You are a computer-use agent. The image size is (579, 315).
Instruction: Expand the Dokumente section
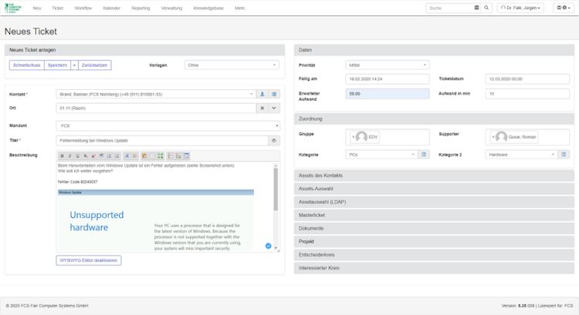(434, 229)
